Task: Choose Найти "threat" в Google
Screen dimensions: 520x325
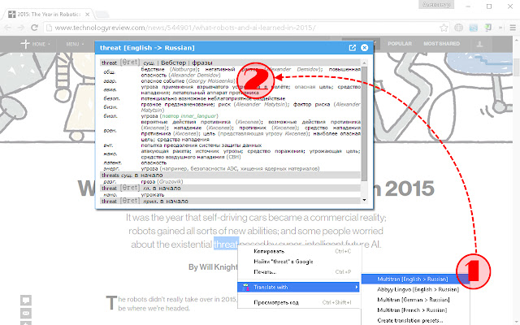Action: click(300, 262)
